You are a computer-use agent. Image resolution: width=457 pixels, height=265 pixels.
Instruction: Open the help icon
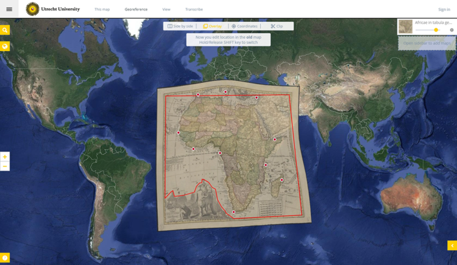click(x=5, y=258)
